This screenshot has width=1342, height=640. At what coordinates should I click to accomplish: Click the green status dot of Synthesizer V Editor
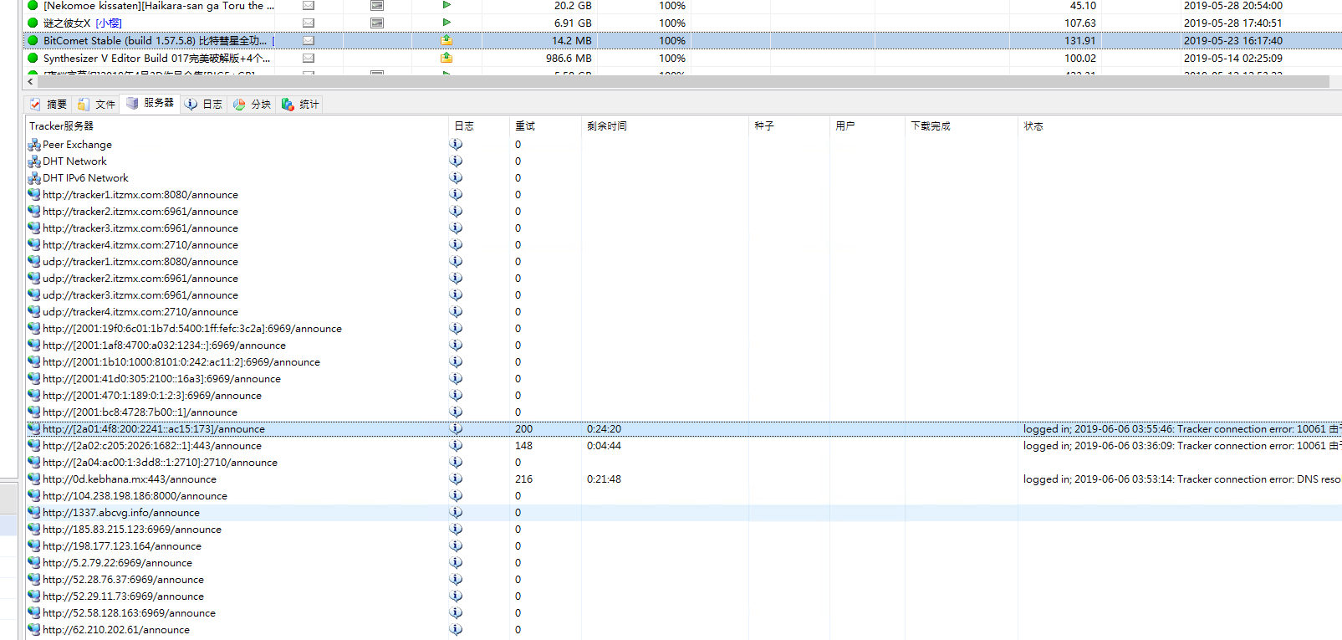coord(33,58)
